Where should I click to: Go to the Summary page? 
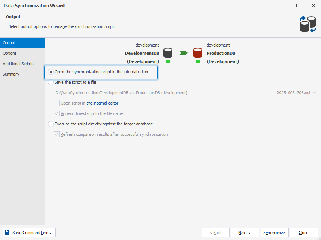tap(11, 74)
